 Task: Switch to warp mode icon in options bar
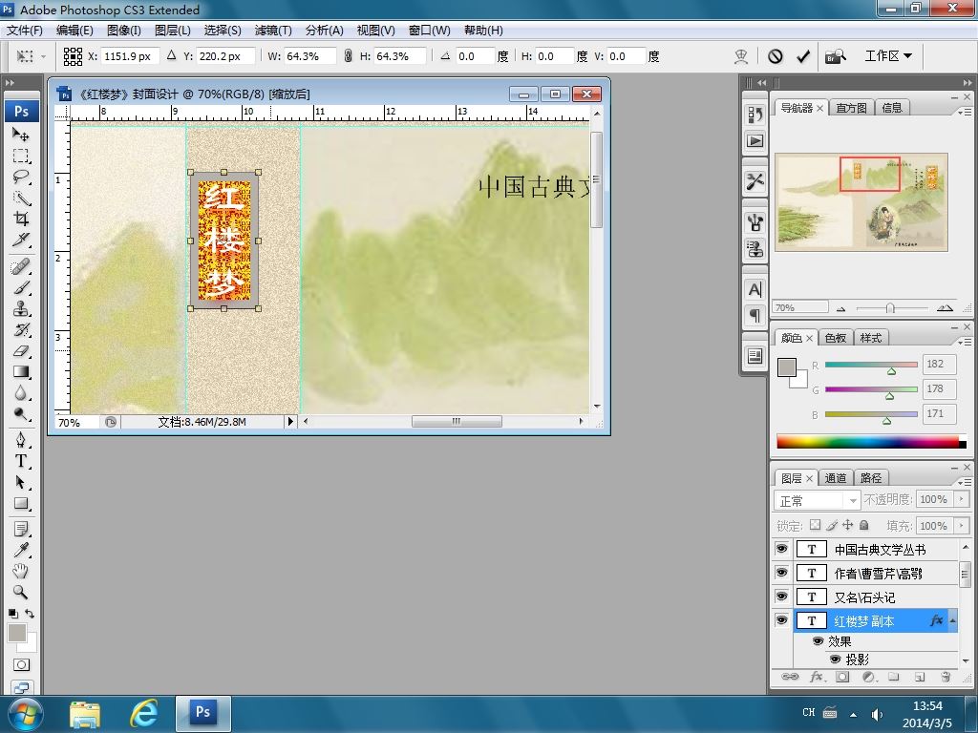click(740, 56)
